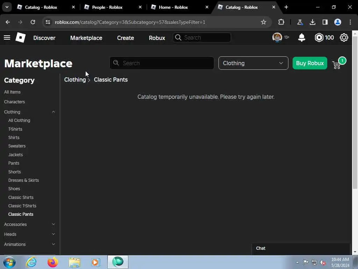Screen dimensions: 358x269
Task: Select Shoes subcategory
Action: [14, 189]
